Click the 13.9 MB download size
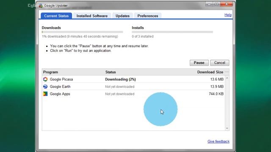271x152 pixels. (217, 87)
